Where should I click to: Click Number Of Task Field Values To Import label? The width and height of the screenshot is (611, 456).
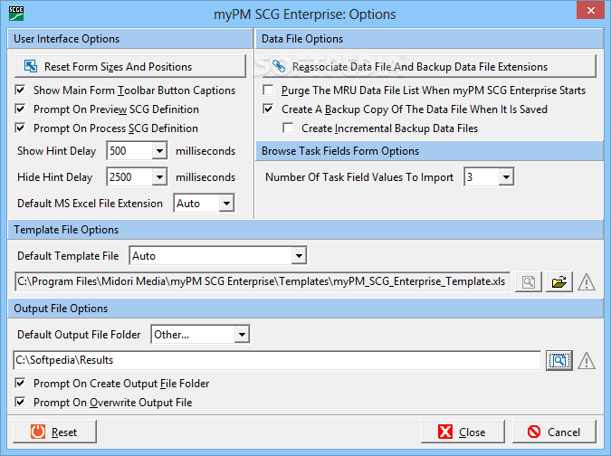[359, 177]
